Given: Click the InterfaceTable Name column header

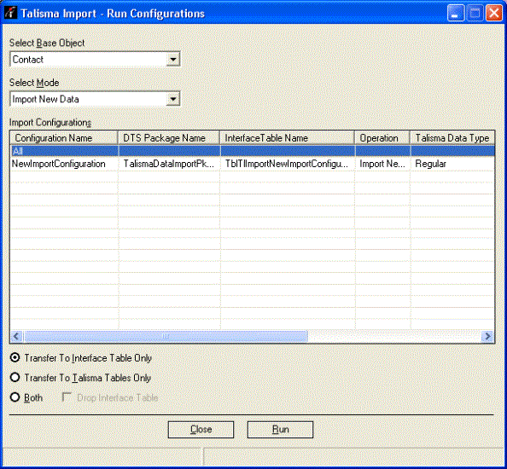Looking at the screenshot, I should coord(287,138).
